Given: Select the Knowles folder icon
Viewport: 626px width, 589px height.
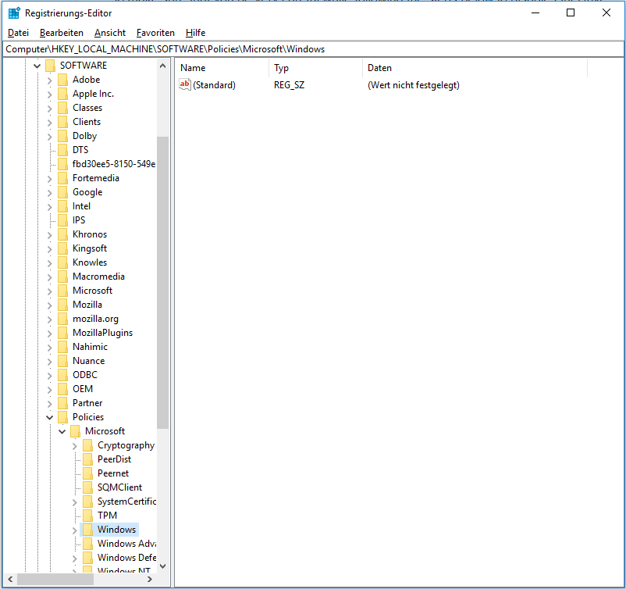Looking at the screenshot, I should (62, 262).
